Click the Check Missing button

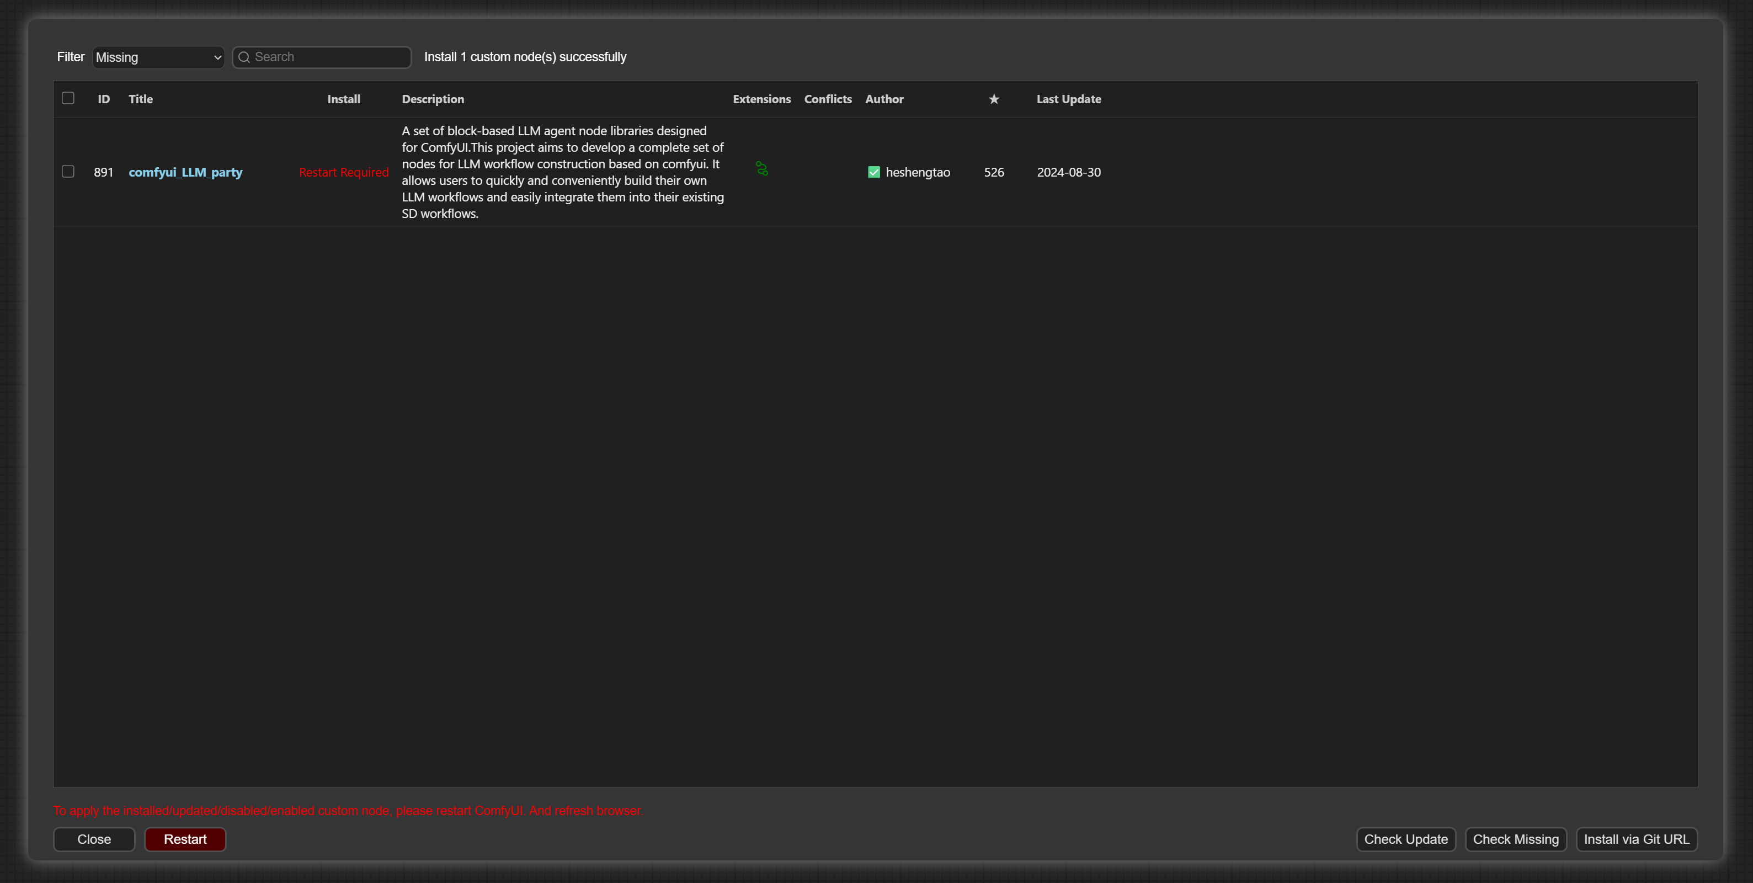(1516, 839)
